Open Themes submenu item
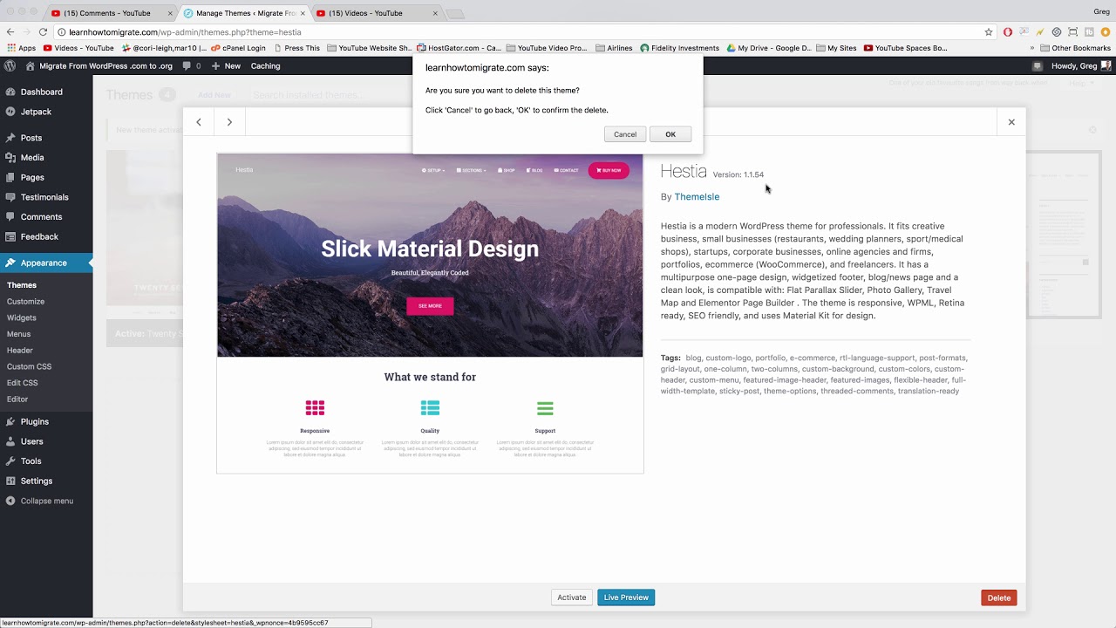 coord(22,285)
